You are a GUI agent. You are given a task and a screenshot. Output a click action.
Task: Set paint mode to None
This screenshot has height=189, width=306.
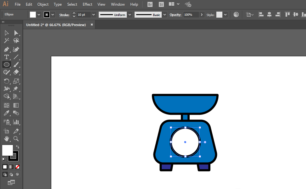(x=17, y=167)
